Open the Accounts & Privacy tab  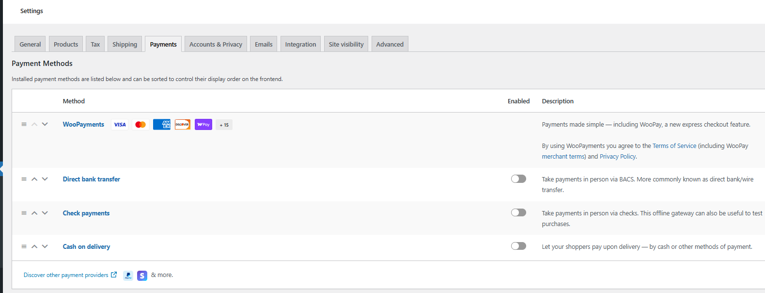pyautogui.click(x=216, y=44)
